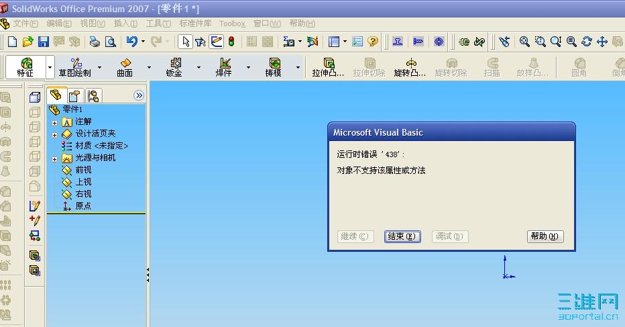625x327 pixels.
Task: Switch to FeatureManager design tree tab
Action: [x=56, y=95]
